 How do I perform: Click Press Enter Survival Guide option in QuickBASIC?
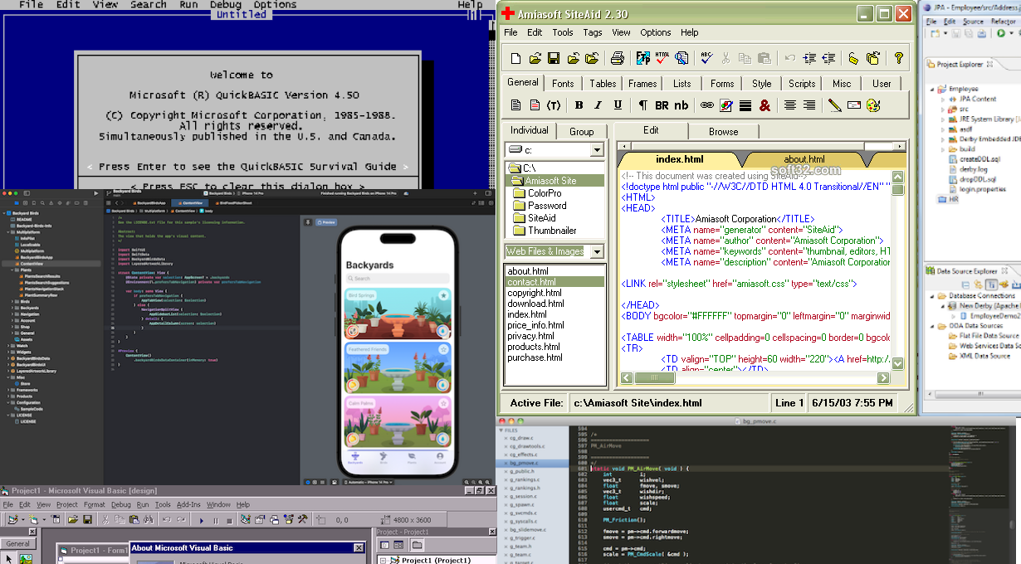pos(249,167)
